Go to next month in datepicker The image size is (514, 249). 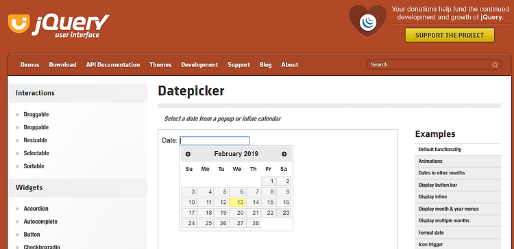tap(284, 154)
